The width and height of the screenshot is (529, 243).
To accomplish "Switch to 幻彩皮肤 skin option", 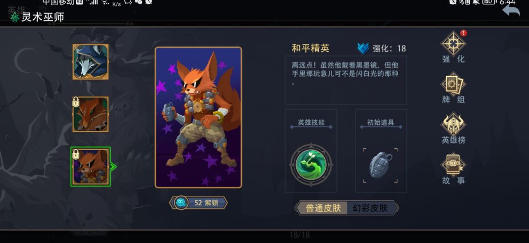I will pyautogui.click(x=370, y=208).
